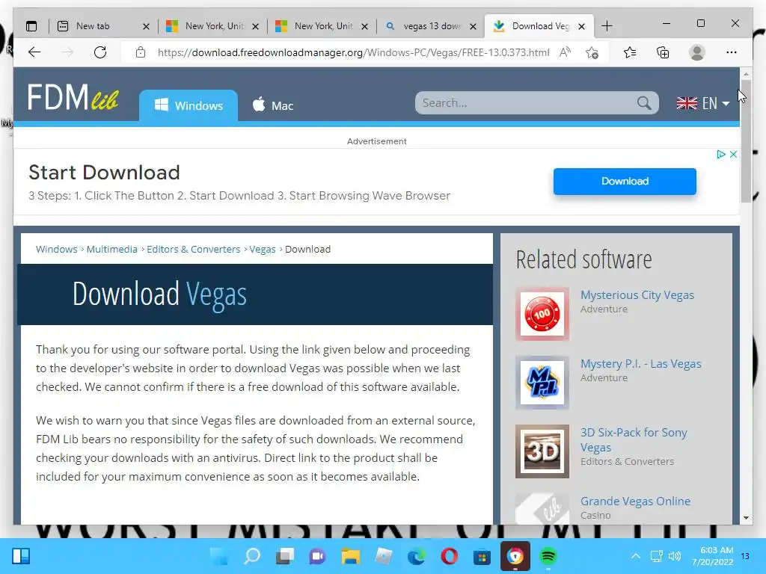Switch to the vegas 13 down tab

(432, 26)
